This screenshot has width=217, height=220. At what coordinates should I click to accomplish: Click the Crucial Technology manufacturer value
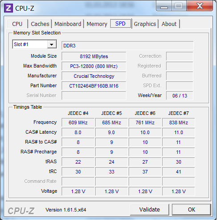[x=94, y=76]
